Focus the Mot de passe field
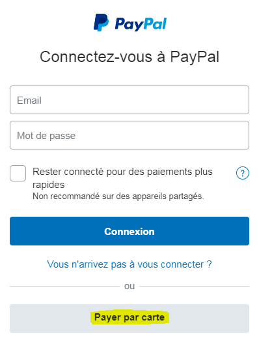The image size is (259, 344). coord(129,135)
